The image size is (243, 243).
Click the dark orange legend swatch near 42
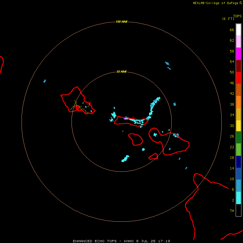point(238,90)
